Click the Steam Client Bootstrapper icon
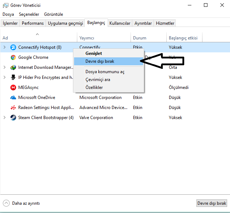Image resolution: width=230 pixels, height=213 pixels. (x=13, y=118)
